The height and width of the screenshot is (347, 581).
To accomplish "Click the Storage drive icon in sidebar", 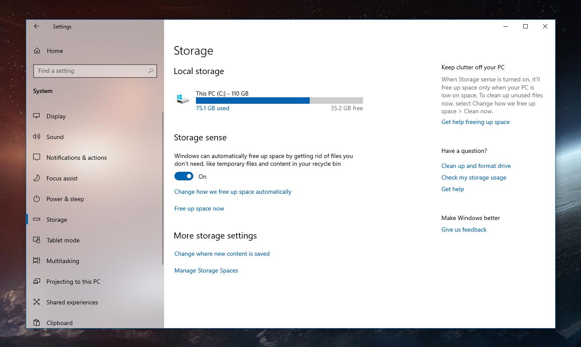I will 37,220.
